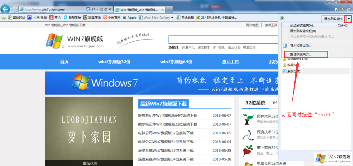This screenshot has width=353, height=166.
Task: Open the Windows Live favorites folder
Action: click(x=295, y=59)
